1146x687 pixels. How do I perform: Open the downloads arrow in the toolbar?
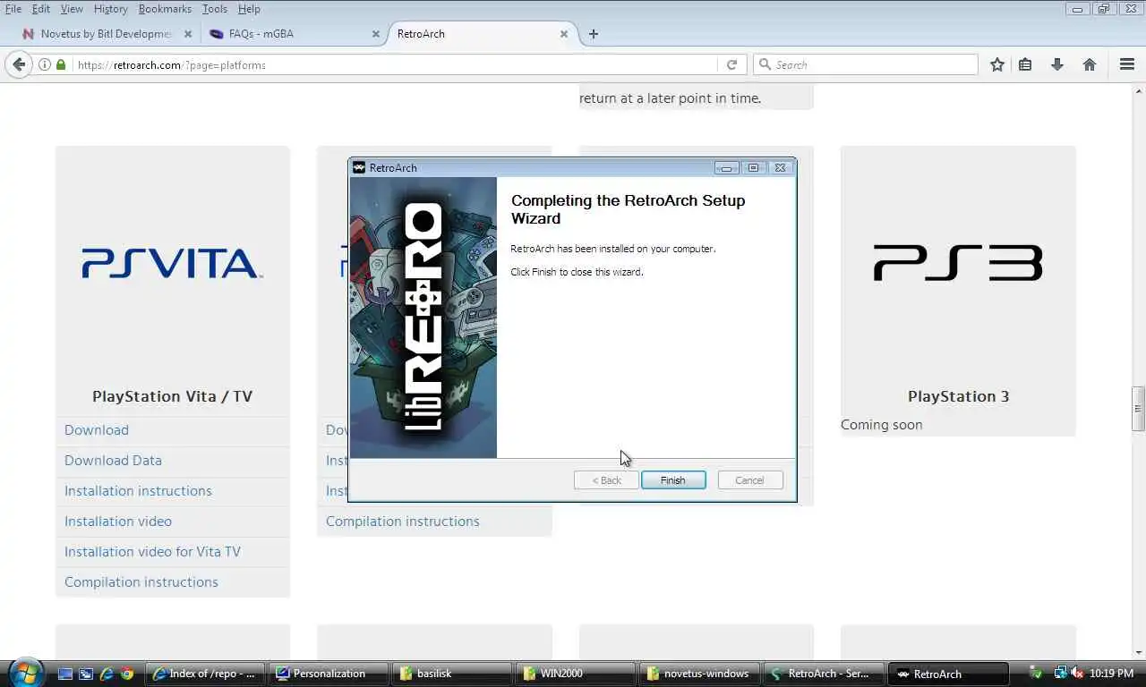pos(1057,64)
